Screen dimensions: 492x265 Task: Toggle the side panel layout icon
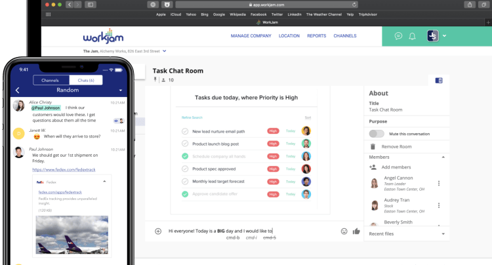439,81
